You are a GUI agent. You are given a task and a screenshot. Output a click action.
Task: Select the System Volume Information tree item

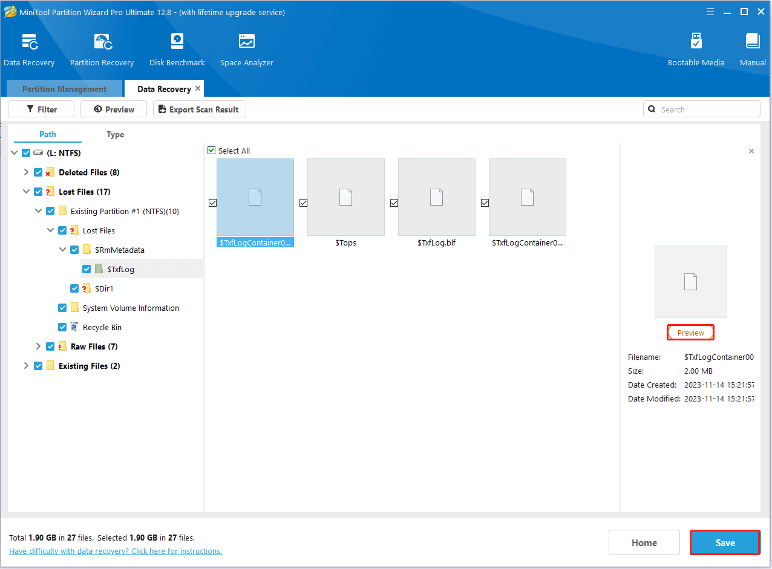tap(131, 308)
